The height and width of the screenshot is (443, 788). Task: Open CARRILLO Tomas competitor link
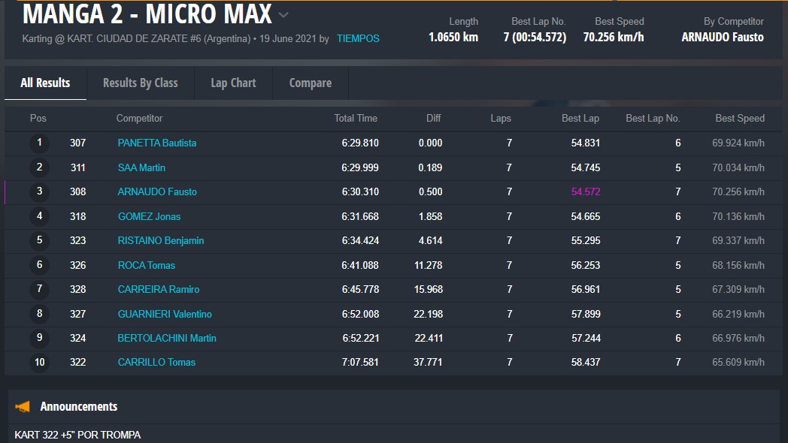click(x=156, y=363)
